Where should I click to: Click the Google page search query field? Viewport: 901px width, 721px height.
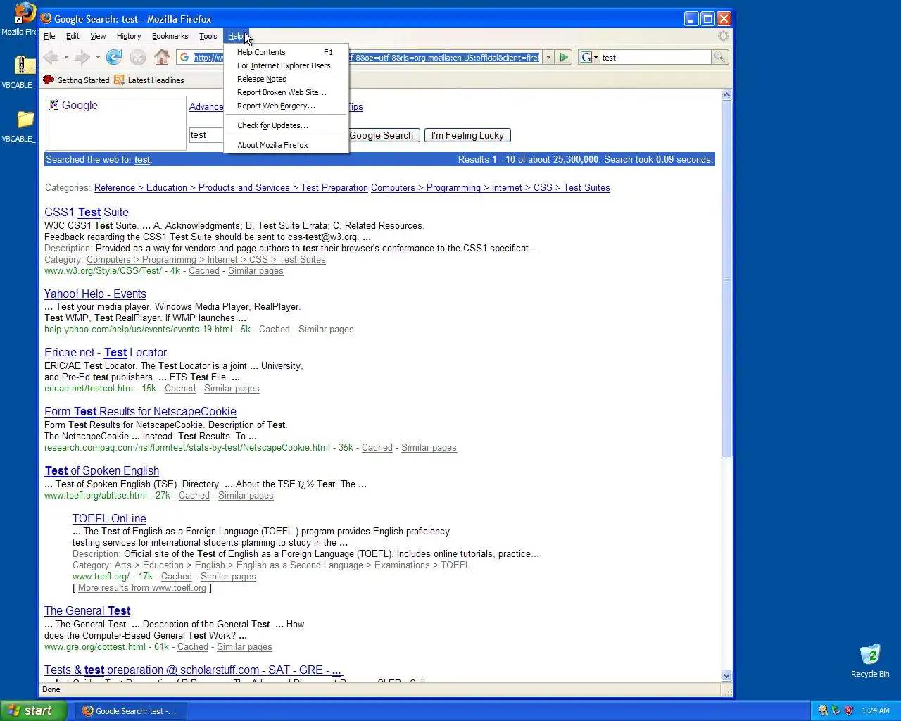(206, 135)
